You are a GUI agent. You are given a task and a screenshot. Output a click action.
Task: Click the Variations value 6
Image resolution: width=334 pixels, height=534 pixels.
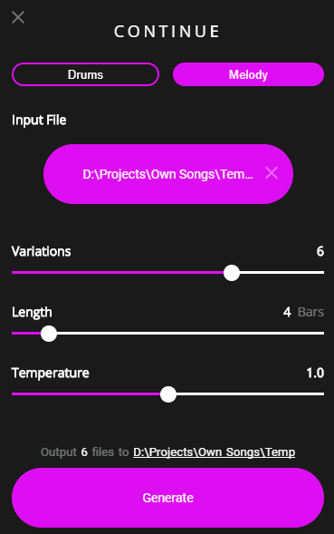(x=320, y=251)
